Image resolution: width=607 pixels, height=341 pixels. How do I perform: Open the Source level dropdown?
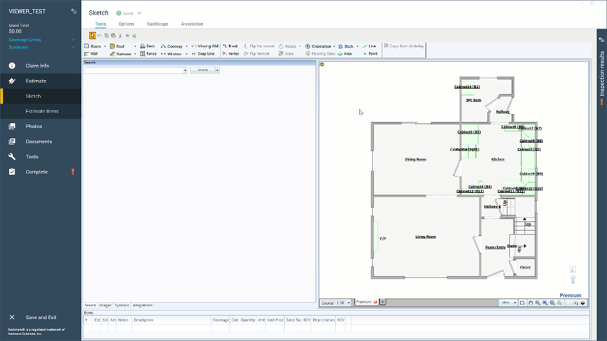pos(348,302)
